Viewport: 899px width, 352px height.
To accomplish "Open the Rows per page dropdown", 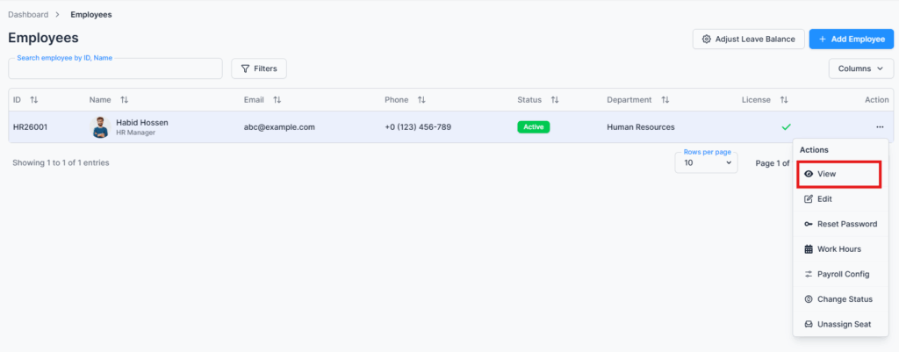I will click(706, 162).
